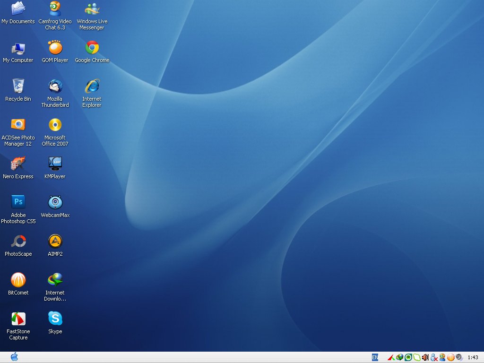Launch Google Chrome

92,47
